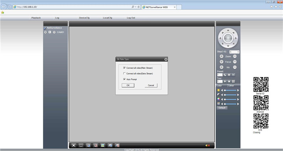This screenshot has height=151, width=283.
Task: Click the Log Out menu item
Action: (131, 18)
